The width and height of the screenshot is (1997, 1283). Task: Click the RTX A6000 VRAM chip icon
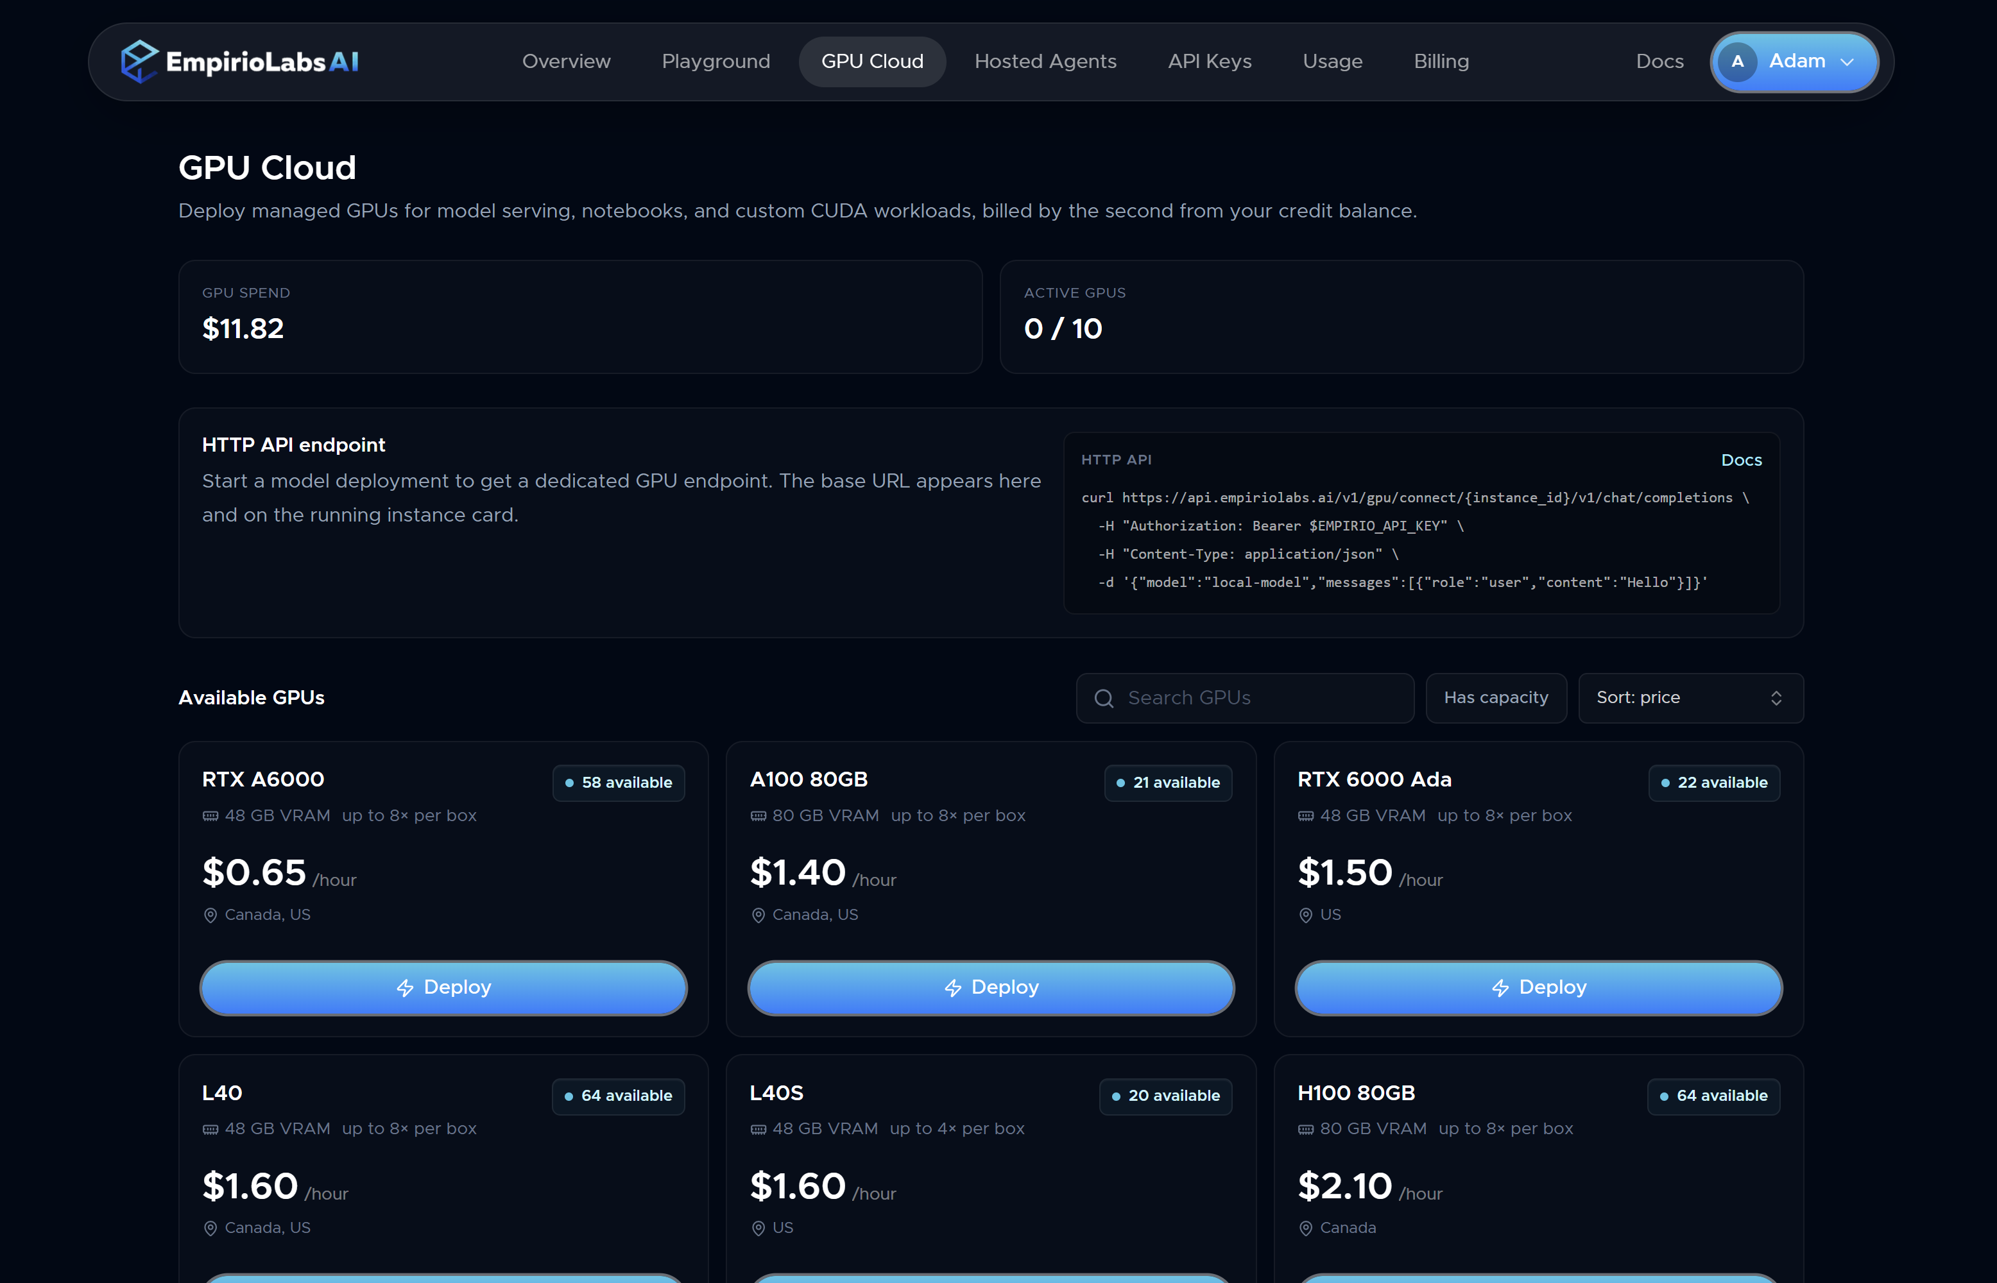[210, 817]
